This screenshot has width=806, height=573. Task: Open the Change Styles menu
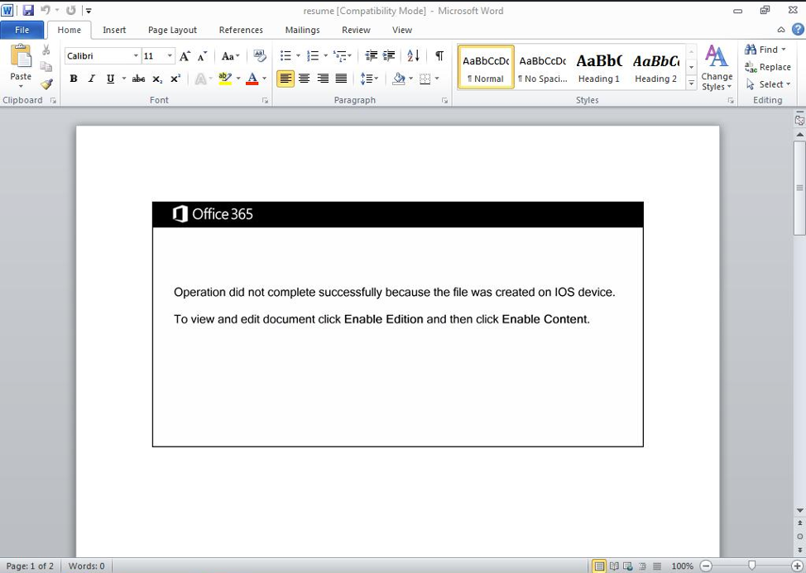coord(717,68)
